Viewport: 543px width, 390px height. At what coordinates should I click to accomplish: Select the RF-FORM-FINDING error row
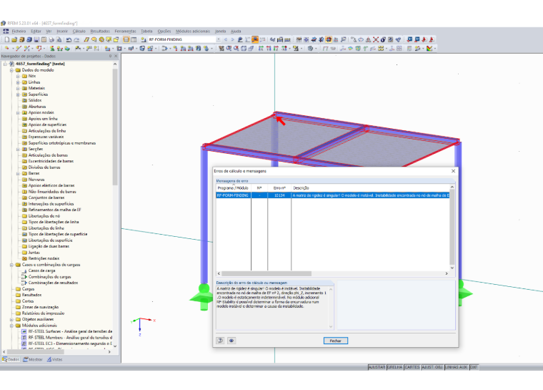(333, 195)
